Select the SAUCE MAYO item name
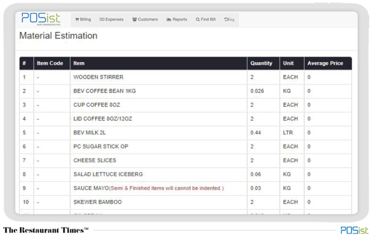This screenshot has width=372, height=240. pyautogui.click(x=91, y=188)
